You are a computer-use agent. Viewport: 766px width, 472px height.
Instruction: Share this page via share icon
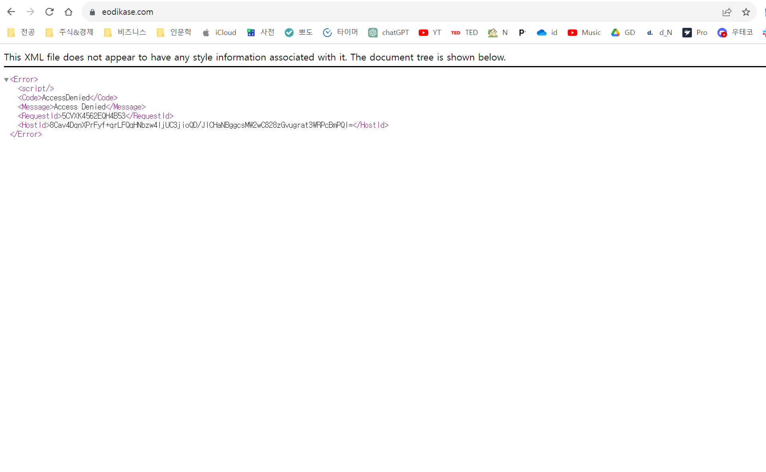pyautogui.click(x=727, y=12)
